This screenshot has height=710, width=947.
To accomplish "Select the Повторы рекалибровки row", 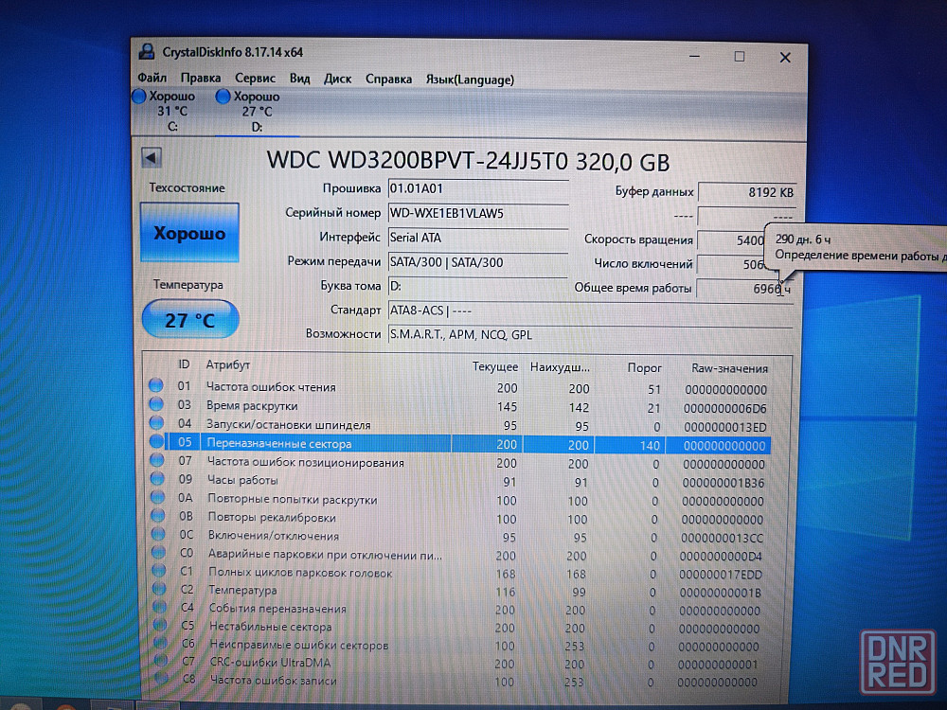I will pyautogui.click(x=458, y=518).
